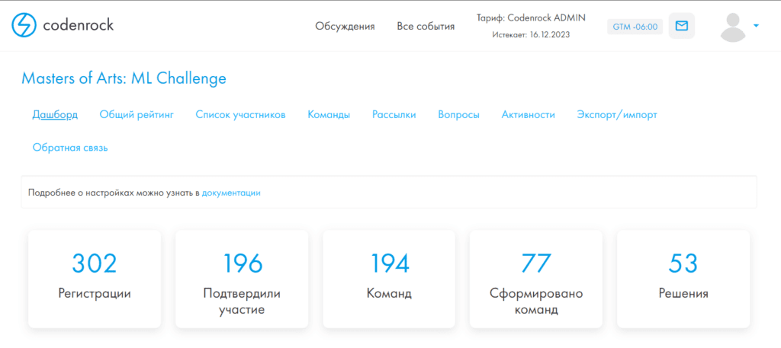Select the Активности tab
The image size is (781, 348).
[x=528, y=115]
